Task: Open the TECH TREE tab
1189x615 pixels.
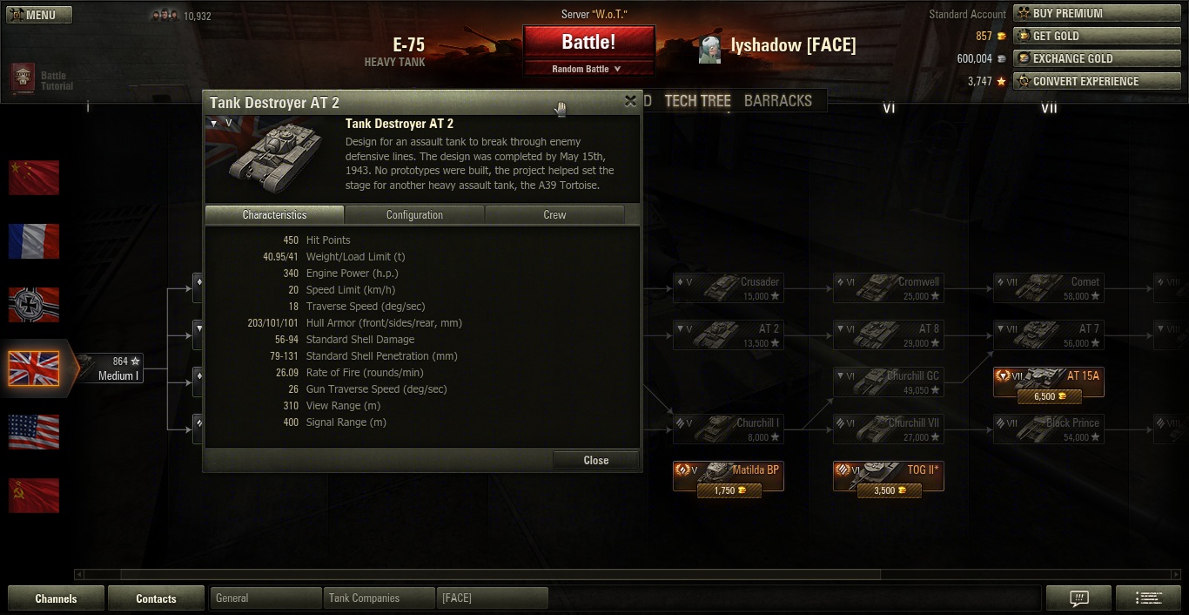Action: 697,101
